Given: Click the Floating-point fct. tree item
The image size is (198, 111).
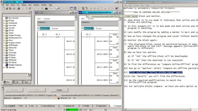Looking at the screenshot, I should pyautogui.click(x=15, y=38).
